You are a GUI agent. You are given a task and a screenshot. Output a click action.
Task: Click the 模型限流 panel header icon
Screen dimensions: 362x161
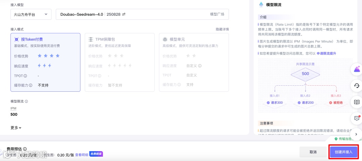[261, 5]
